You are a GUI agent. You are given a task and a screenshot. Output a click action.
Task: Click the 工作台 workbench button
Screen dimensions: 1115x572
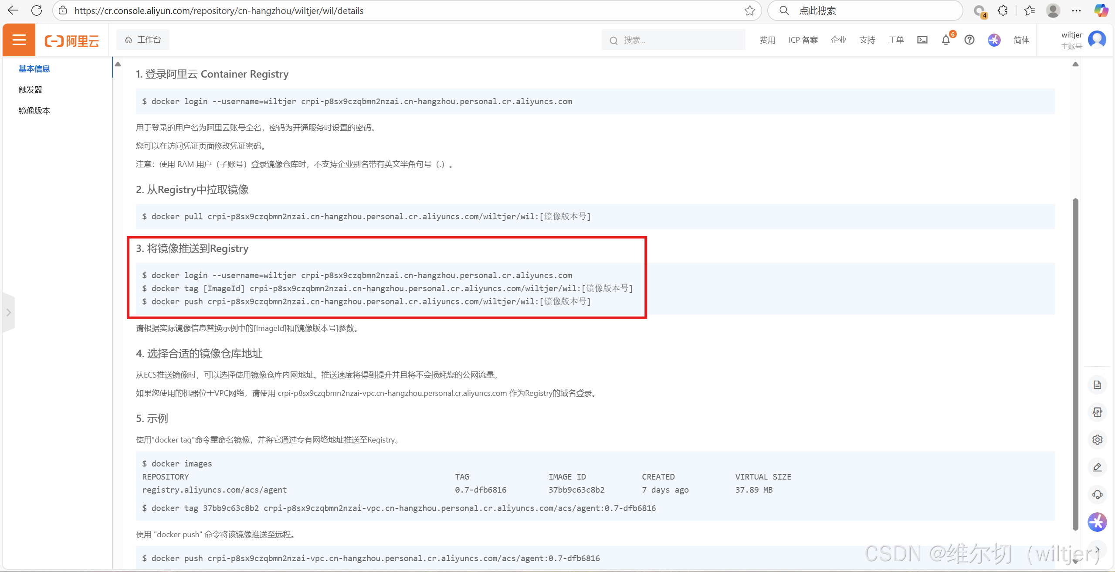click(x=143, y=40)
